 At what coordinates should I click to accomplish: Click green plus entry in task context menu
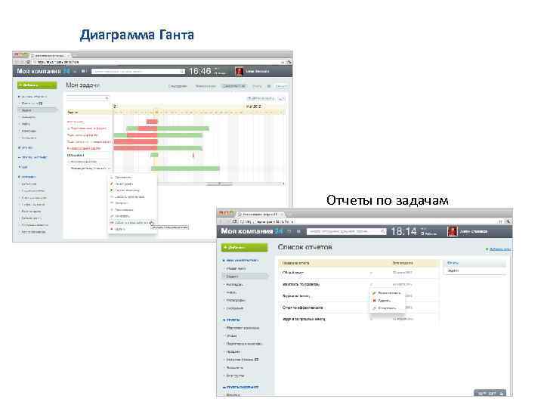coord(126,190)
